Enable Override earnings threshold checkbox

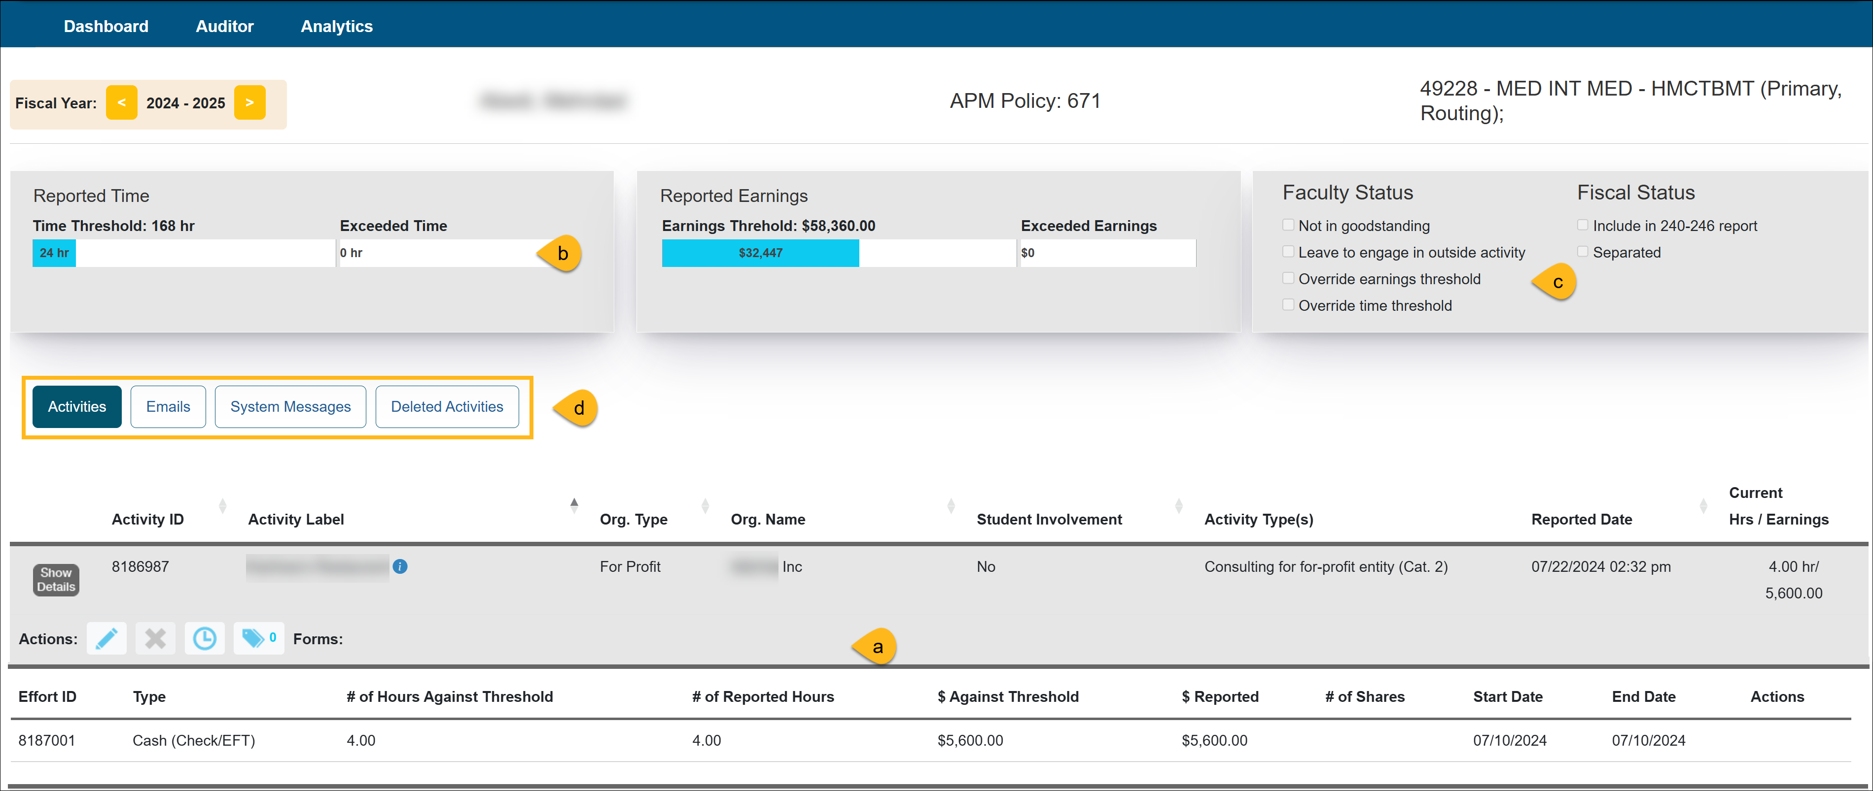[1288, 279]
